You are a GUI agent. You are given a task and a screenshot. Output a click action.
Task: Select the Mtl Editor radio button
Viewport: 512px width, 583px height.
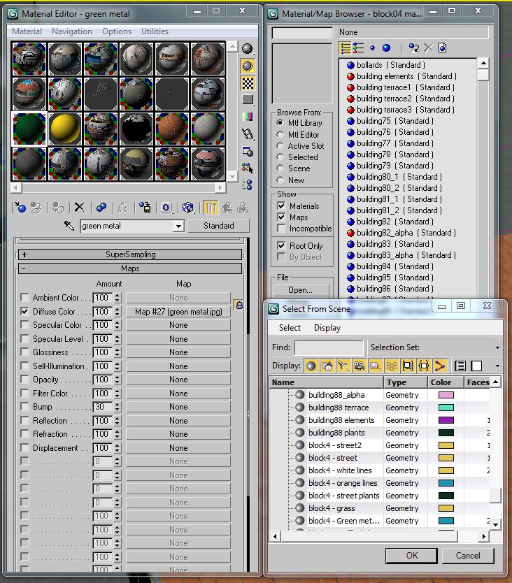[x=280, y=134]
